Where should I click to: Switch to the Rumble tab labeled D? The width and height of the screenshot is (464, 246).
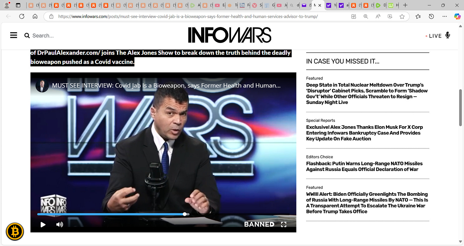point(381,5)
